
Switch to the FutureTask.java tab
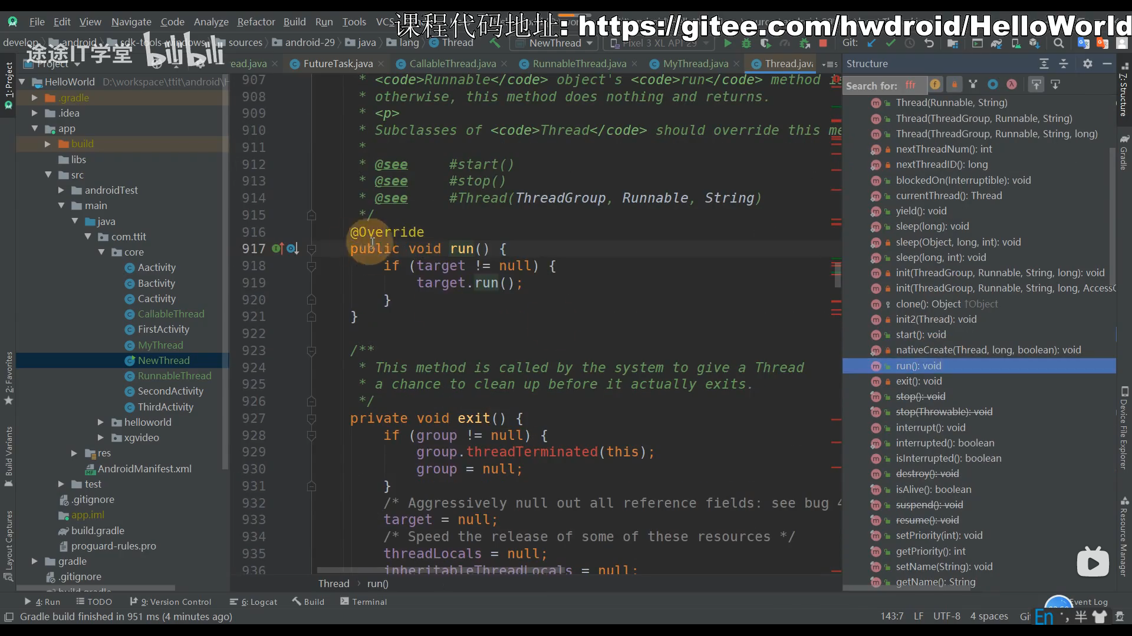pos(338,64)
